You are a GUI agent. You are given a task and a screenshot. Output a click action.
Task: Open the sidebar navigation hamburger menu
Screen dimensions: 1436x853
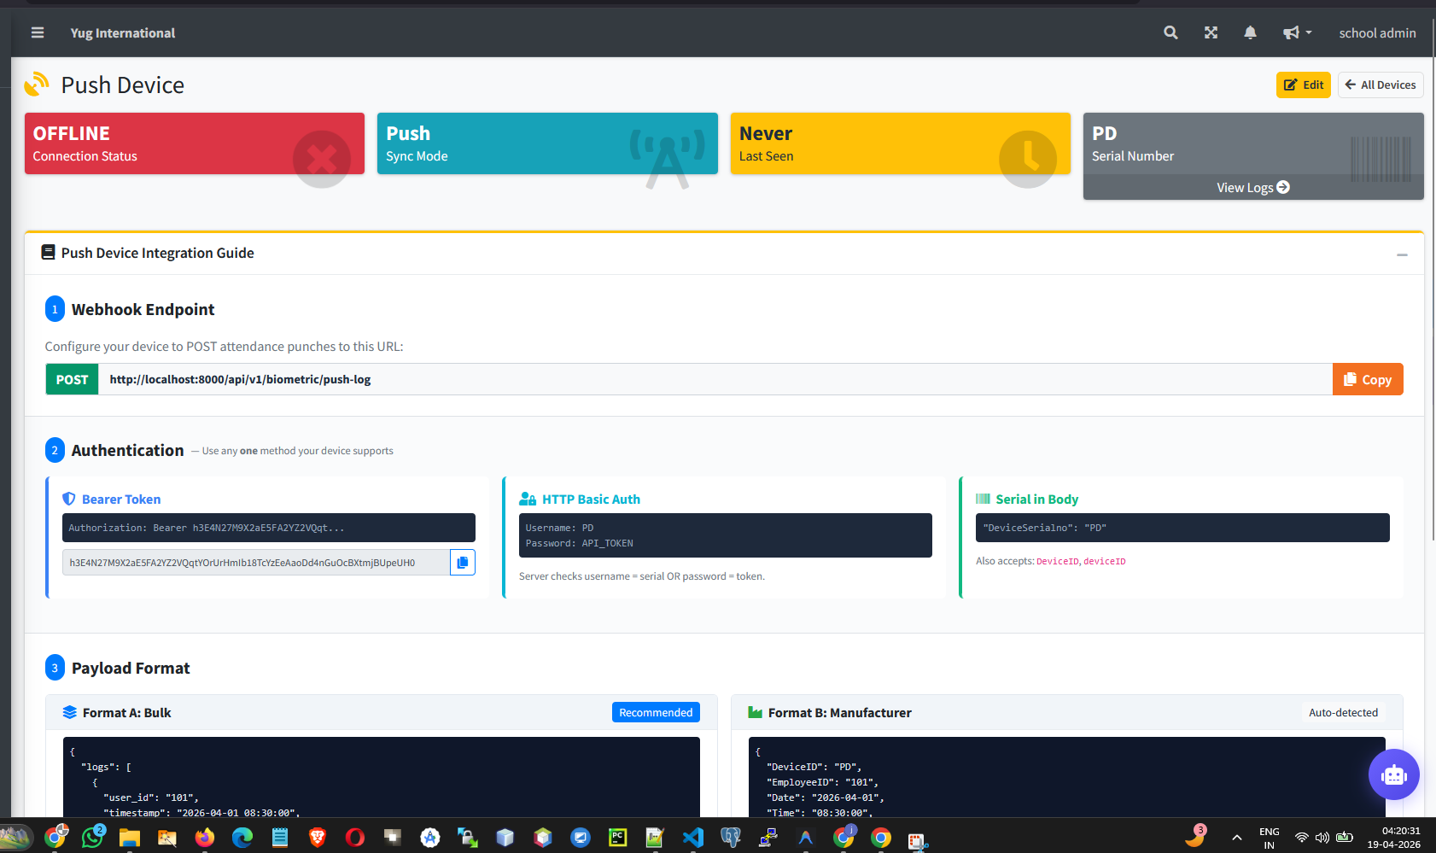38,32
